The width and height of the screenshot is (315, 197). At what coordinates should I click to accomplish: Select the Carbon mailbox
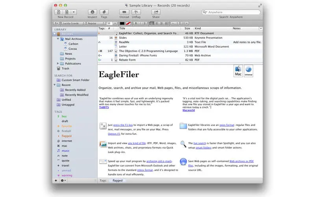(x=73, y=44)
